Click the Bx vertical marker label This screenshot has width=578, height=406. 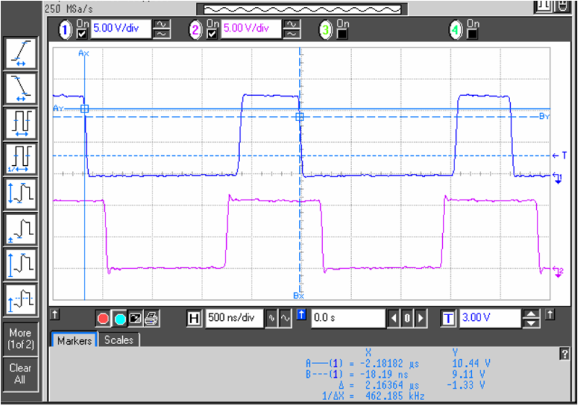[x=298, y=295]
